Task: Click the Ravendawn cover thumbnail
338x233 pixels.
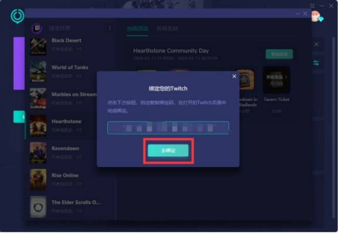Action: pos(38,152)
